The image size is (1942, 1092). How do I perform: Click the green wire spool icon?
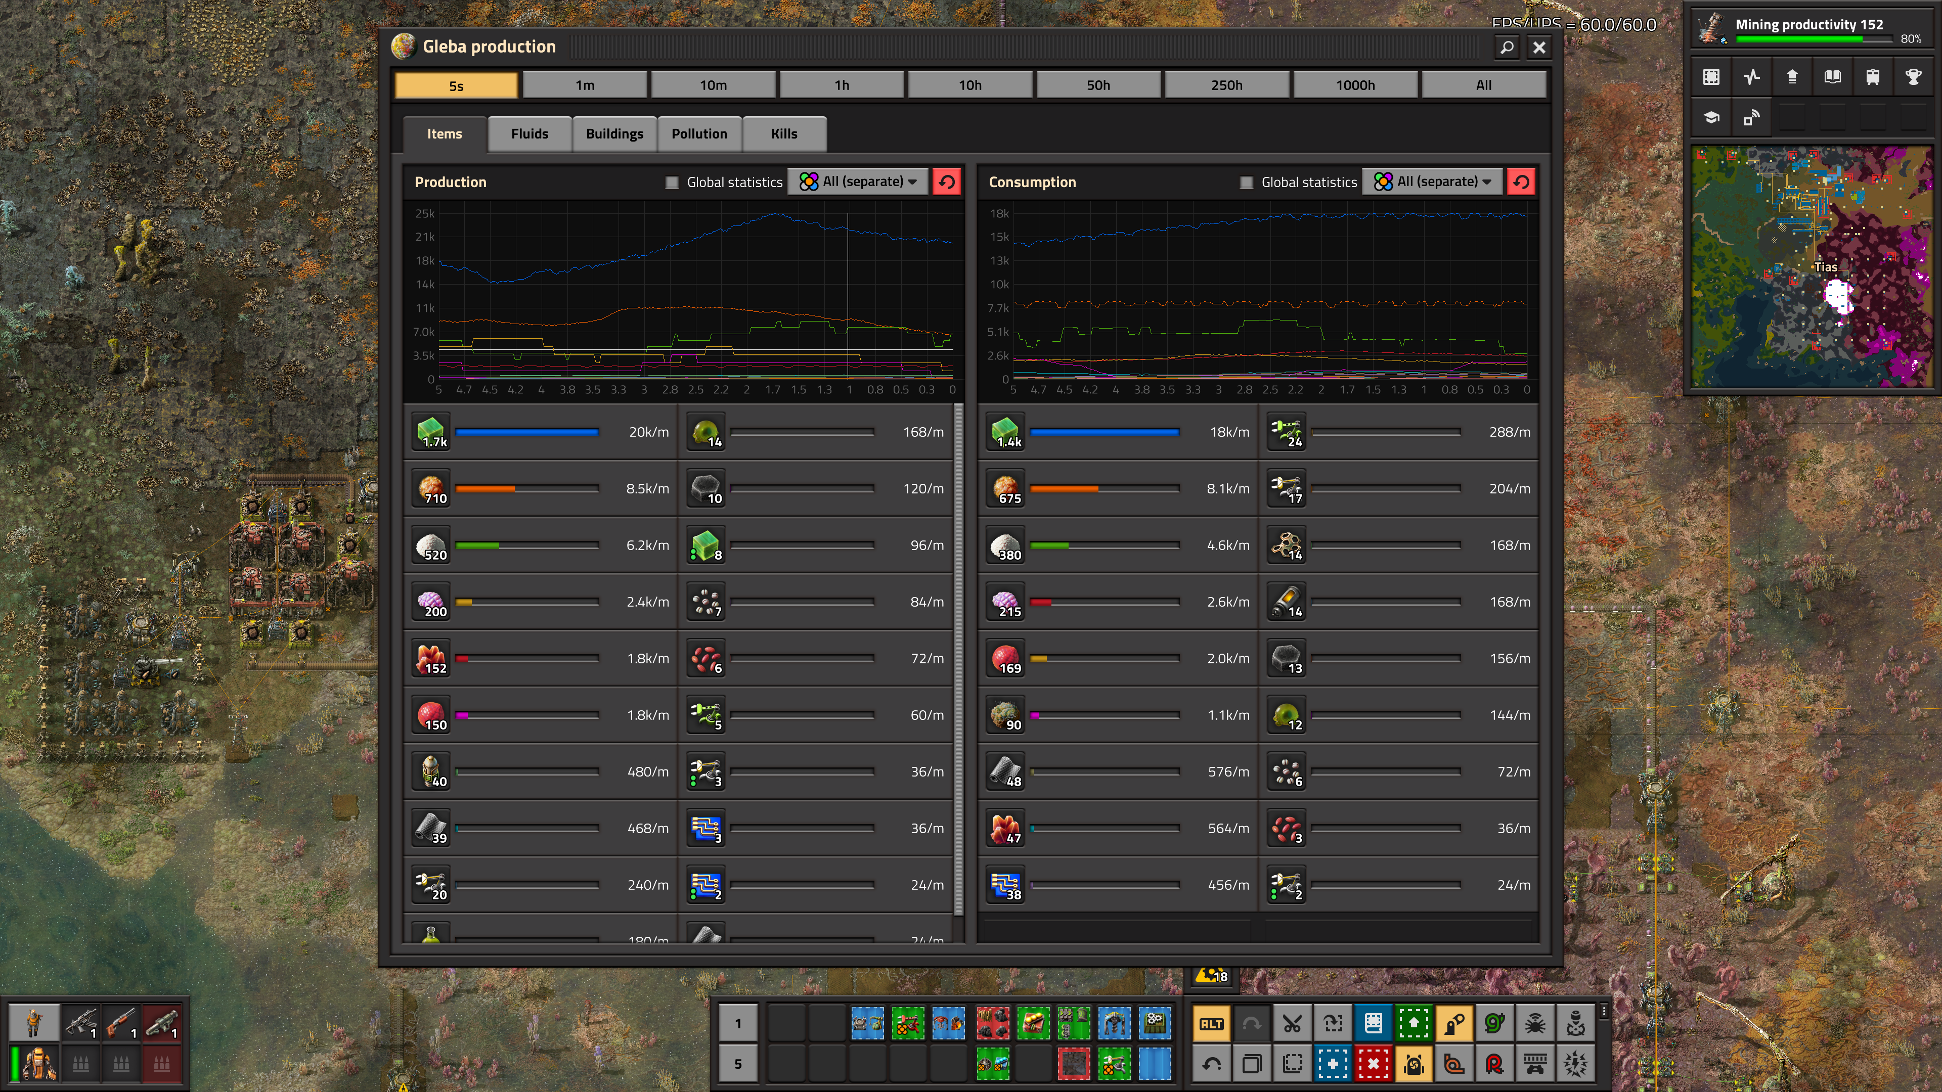pos(1494,1023)
